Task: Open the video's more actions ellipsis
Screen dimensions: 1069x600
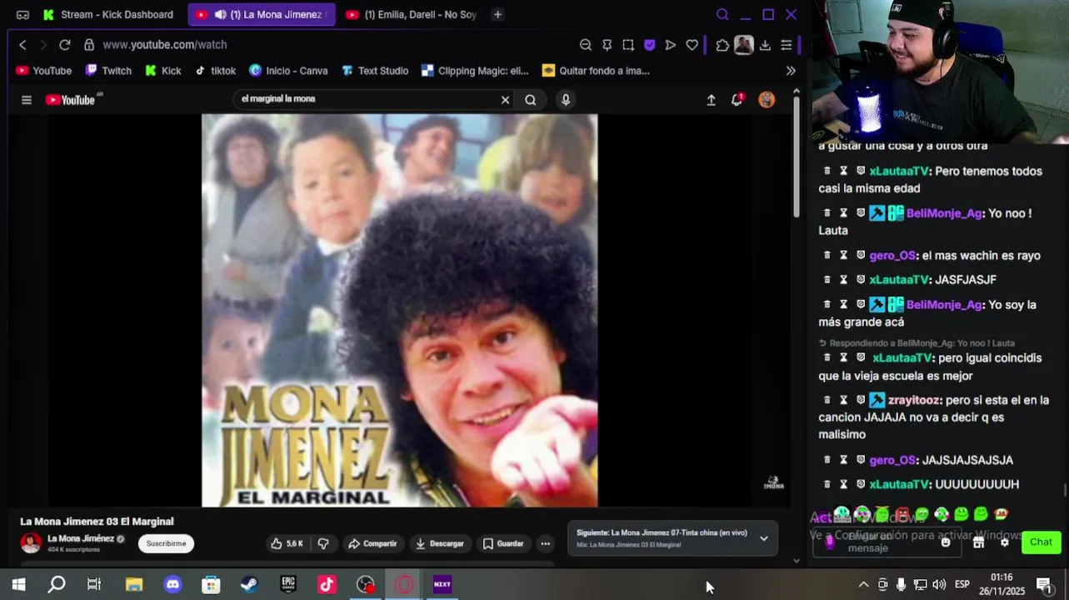Action: 545,543
